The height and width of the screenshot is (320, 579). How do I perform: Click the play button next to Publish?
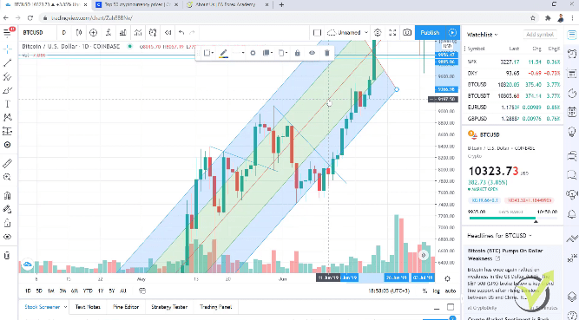click(x=453, y=32)
